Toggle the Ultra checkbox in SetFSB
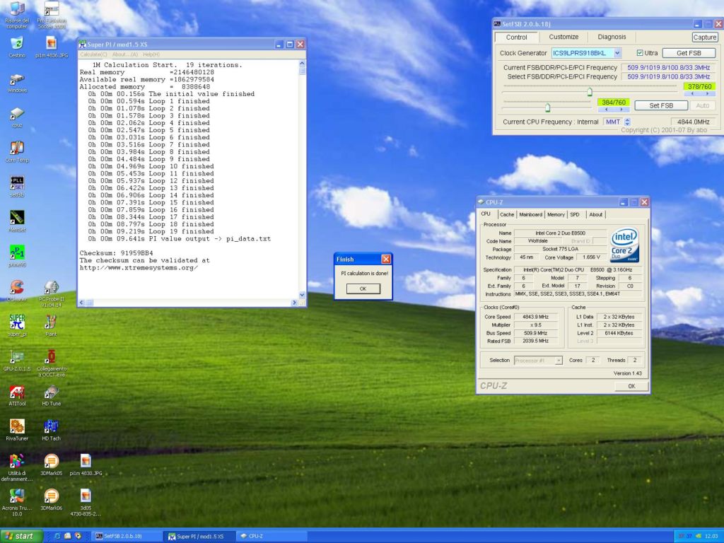The image size is (724, 543). coord(640,53)
